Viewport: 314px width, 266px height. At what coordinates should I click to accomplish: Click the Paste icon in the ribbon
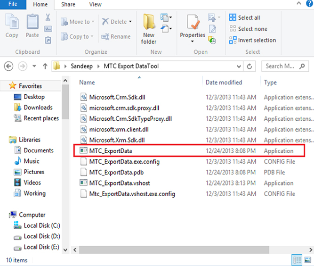[32, 25]
